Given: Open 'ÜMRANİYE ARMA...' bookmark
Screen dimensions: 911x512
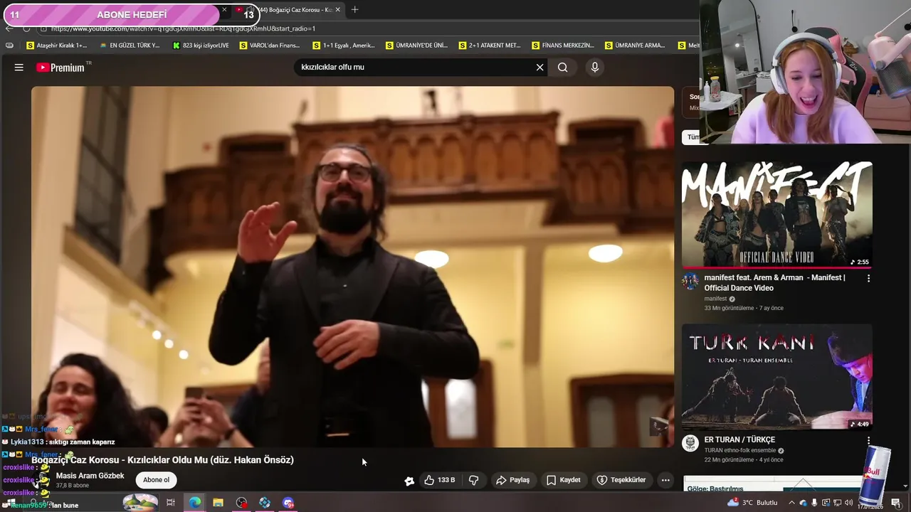Looking at the screenshot, I should point(635,46).
